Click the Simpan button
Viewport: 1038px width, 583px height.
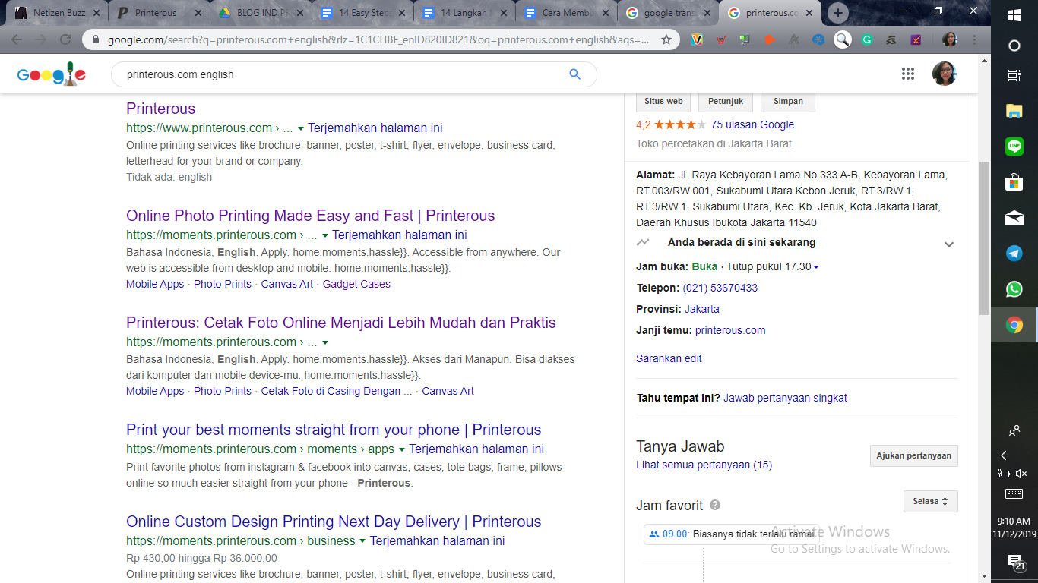[788, 101]
